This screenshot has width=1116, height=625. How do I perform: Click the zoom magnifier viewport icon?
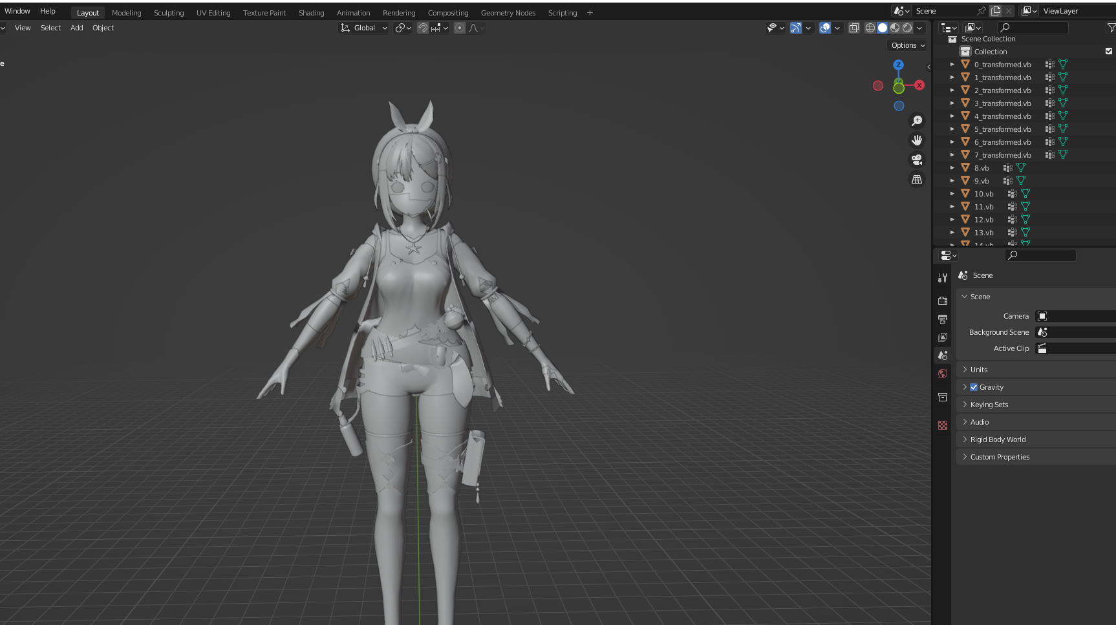coord(917,121)
